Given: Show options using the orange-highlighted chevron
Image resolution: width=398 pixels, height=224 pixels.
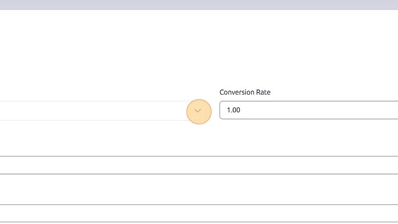Looking at the screenshot, I should pyautogui.click(x=198, y=111).
